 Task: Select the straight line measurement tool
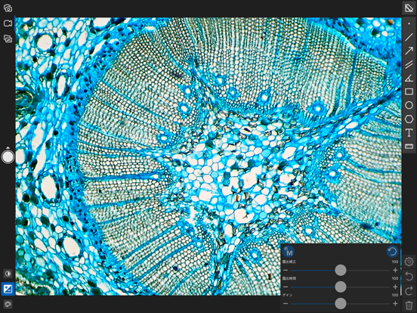coord(409,37)
